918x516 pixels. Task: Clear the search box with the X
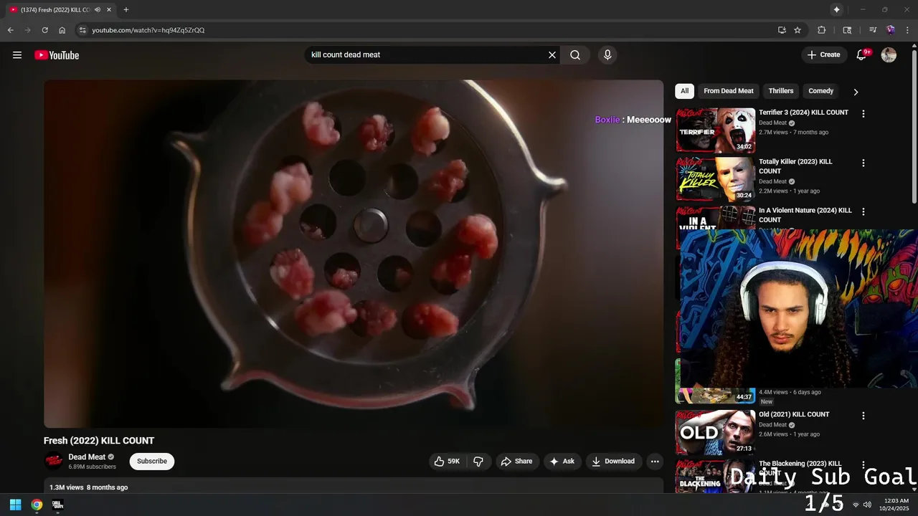pos(552,55)
